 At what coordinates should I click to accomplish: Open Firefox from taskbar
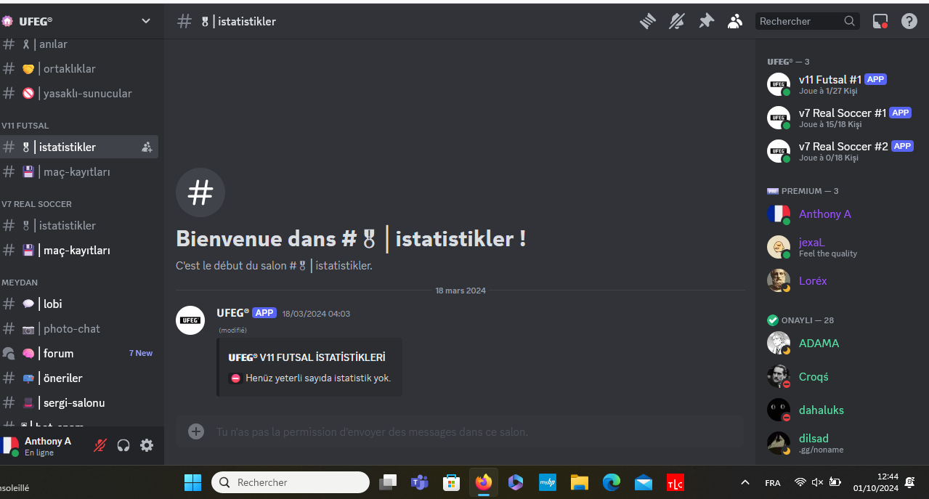coord(483,482)
